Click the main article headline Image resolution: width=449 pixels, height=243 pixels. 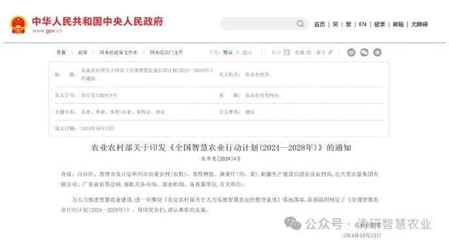[x=221, y=148]
